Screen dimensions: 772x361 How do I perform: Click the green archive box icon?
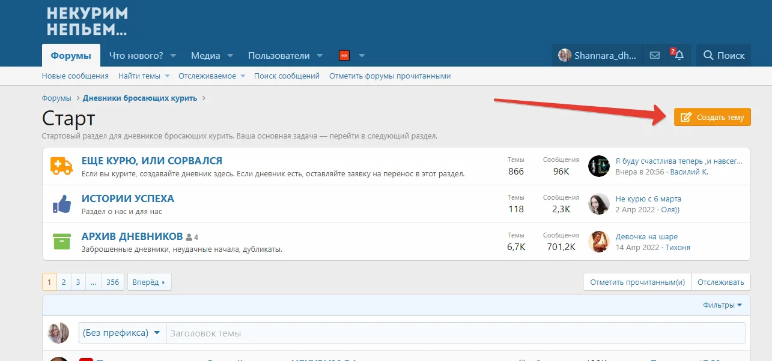coord(62,242)
